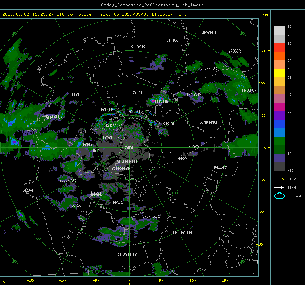Select the 80 dBZ light gray color swatch
The width and height of the screenshot is (305, 285).
[279, 30]
